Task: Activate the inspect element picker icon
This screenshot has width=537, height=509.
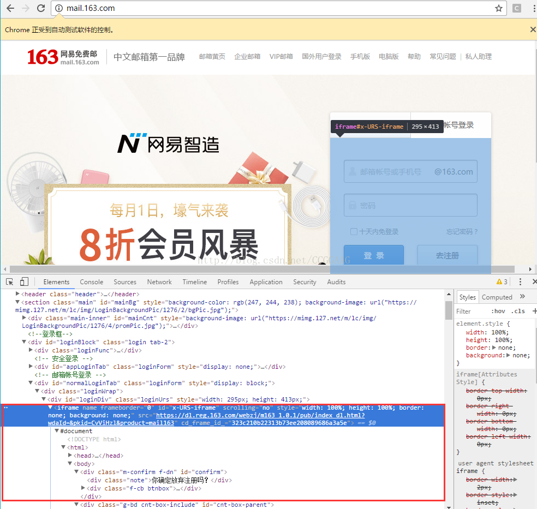Action: tap(10, 282)
